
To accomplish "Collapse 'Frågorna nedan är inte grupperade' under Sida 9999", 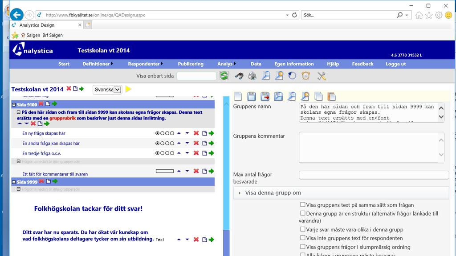I will [19, 189].
